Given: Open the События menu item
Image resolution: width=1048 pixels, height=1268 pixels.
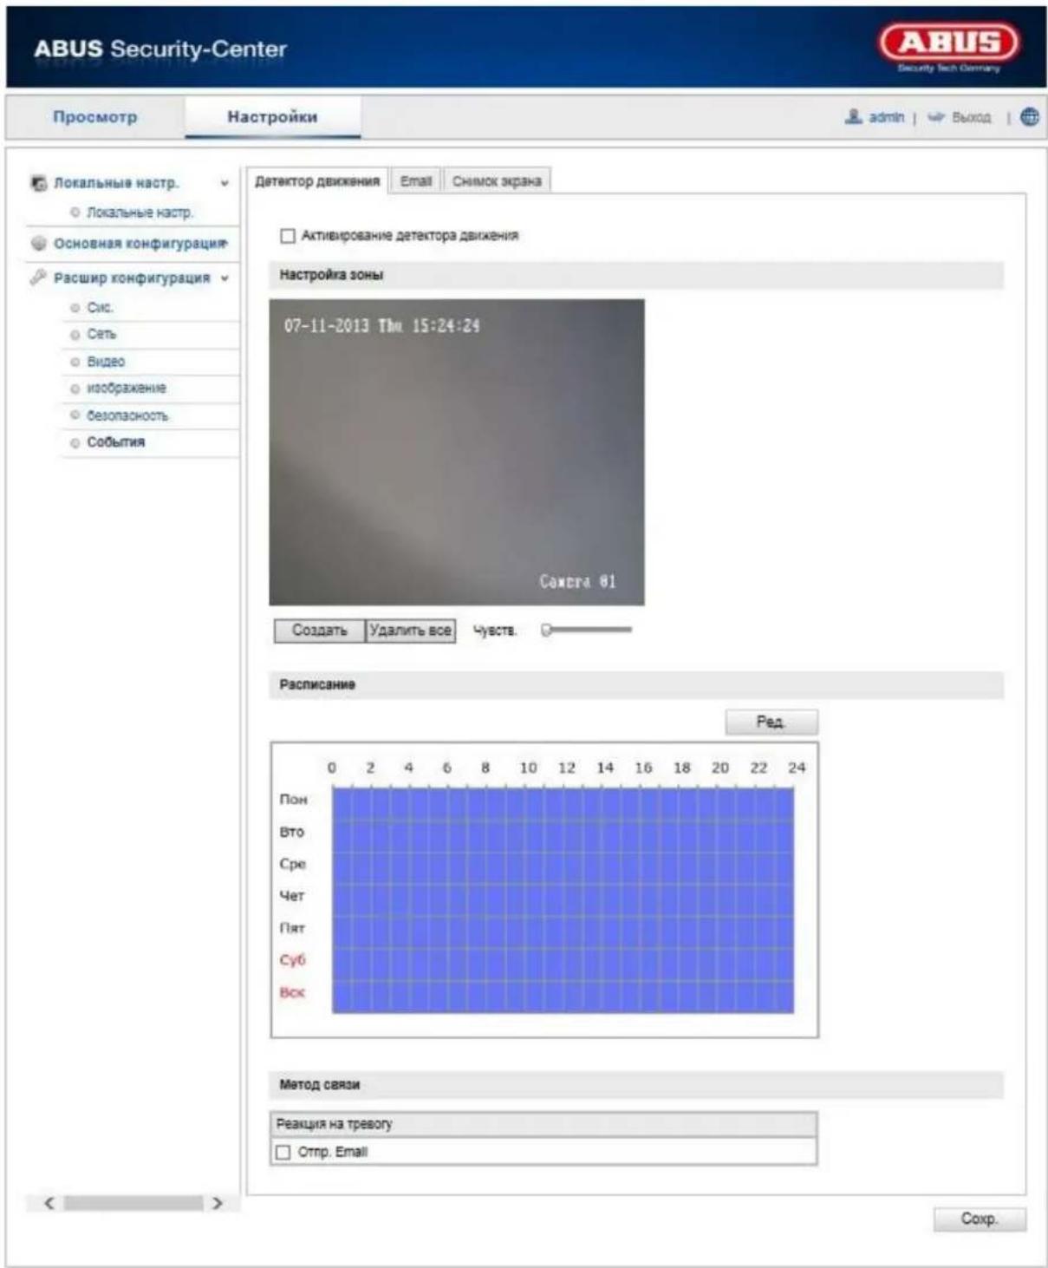Looking at the screenshot, I should point(115,442).
